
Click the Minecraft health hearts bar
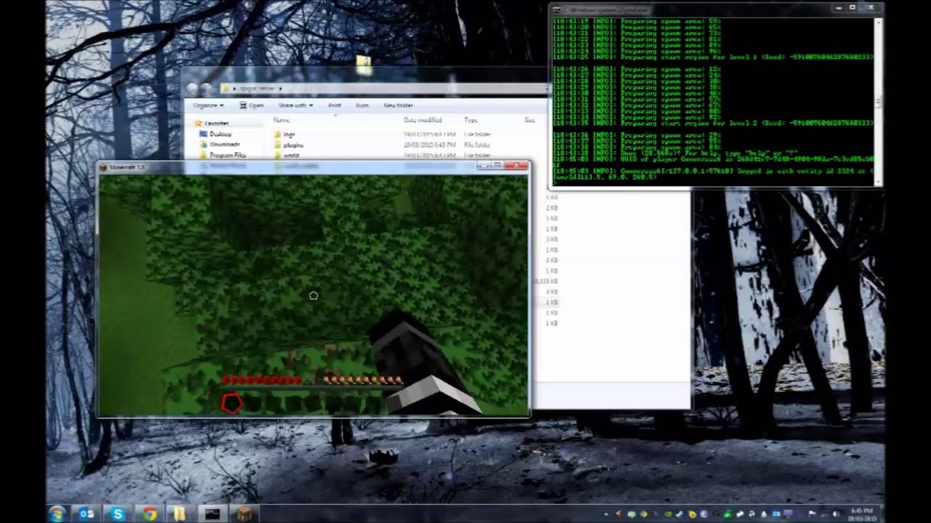tap(262, 380)
